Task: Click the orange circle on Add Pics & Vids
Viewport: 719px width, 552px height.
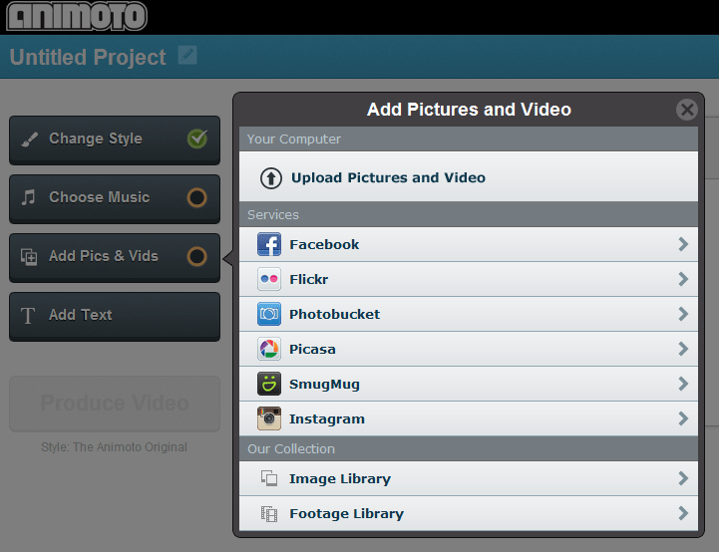Action: click(x=197, y=256)
